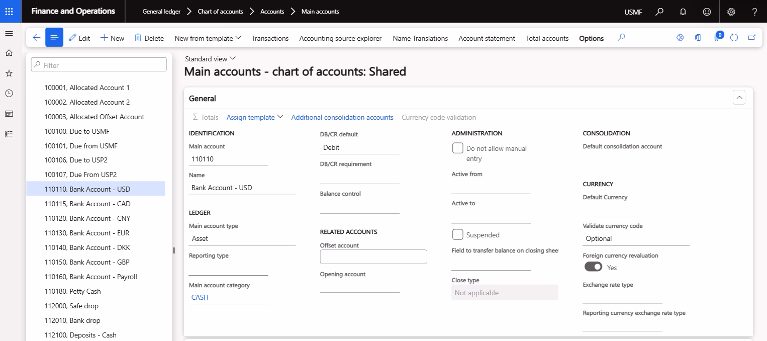Click New with plus icon

pyautogui.click(x=112, y=38)
